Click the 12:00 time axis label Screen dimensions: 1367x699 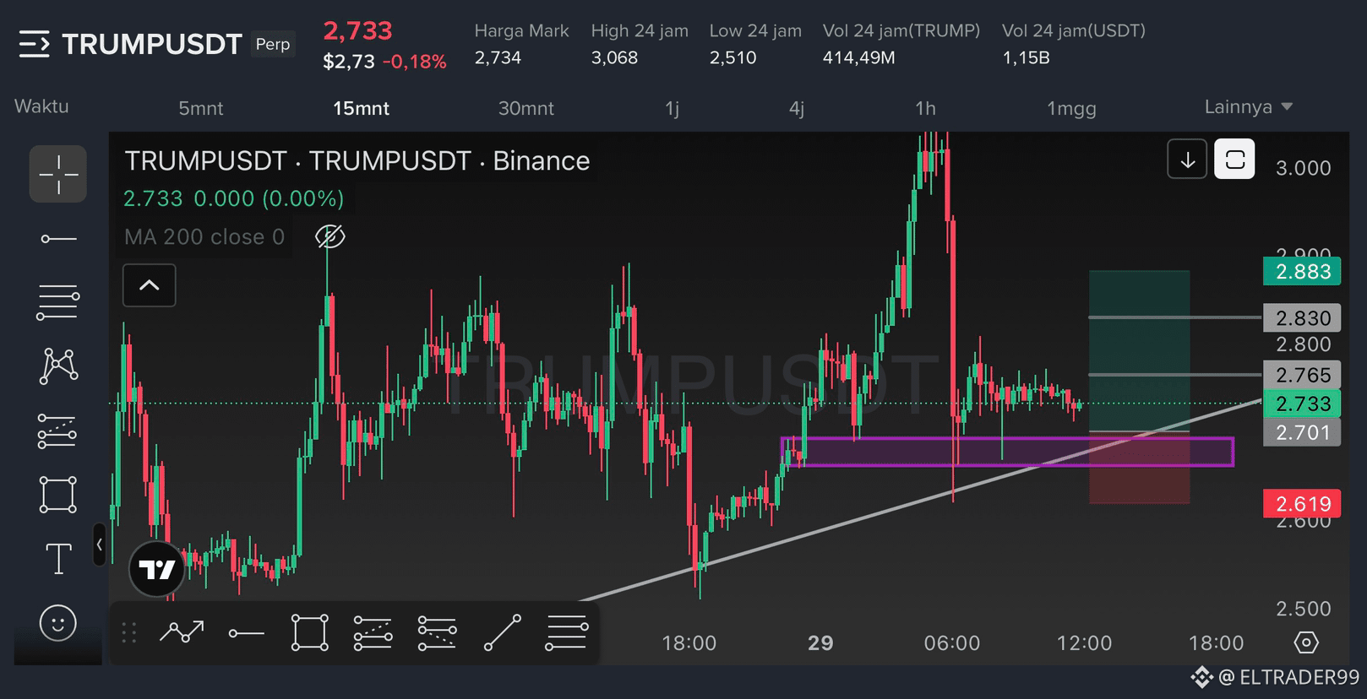(x=1084, y=643)
